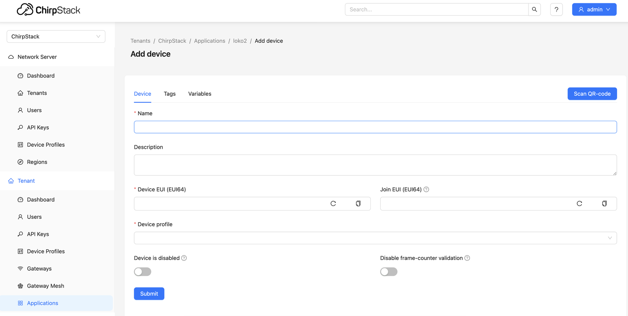Click the Gateways wifi icon
628x316 pixels.
(21, 268)
